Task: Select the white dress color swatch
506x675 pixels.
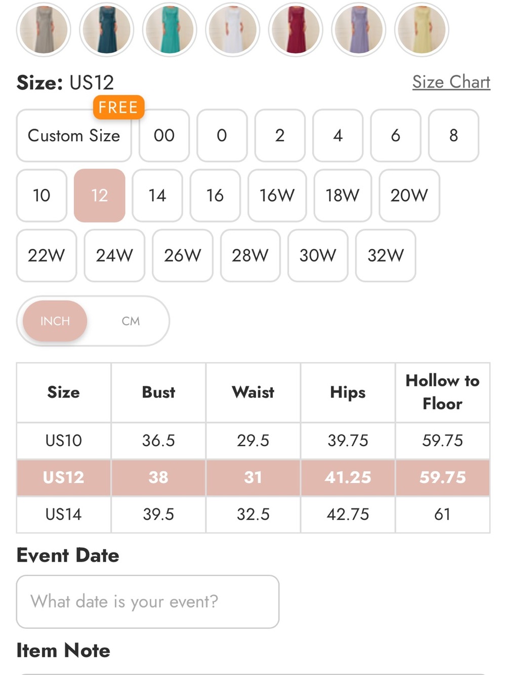Action: [233, 29]
